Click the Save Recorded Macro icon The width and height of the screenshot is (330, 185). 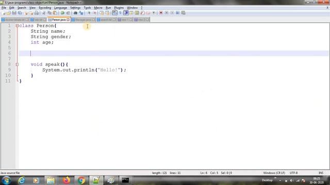pyautogui.click(x=184, y=13)
